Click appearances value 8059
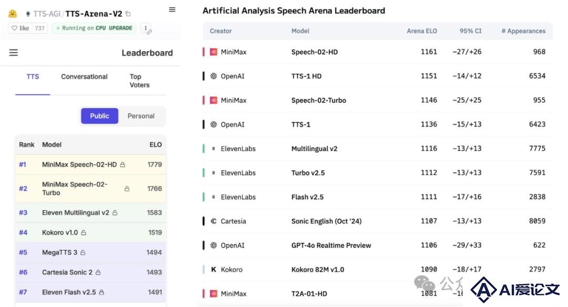568x307 pixels. click(537, 221)
